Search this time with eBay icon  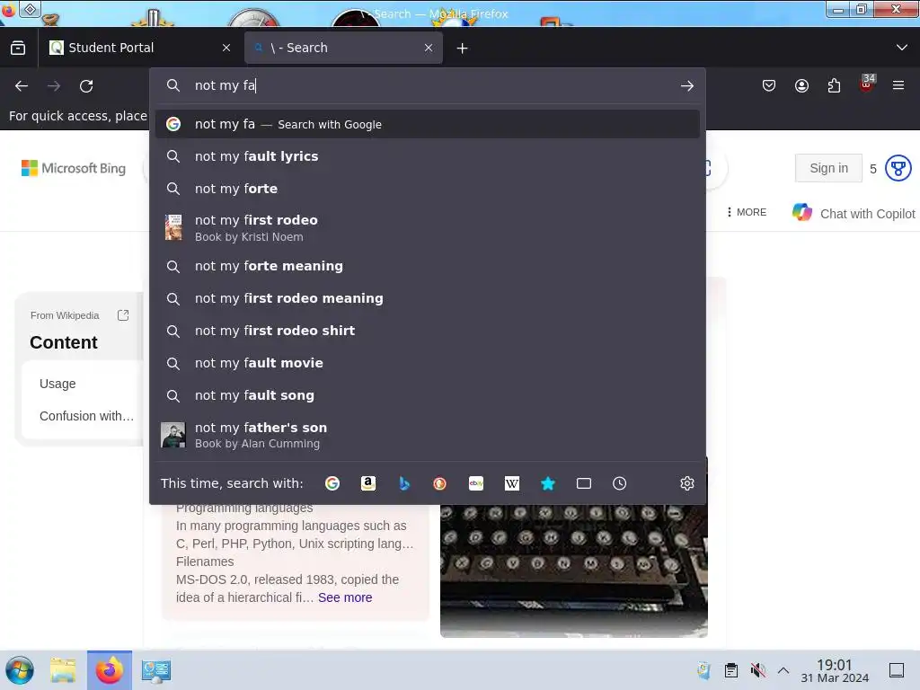[476, 483]
